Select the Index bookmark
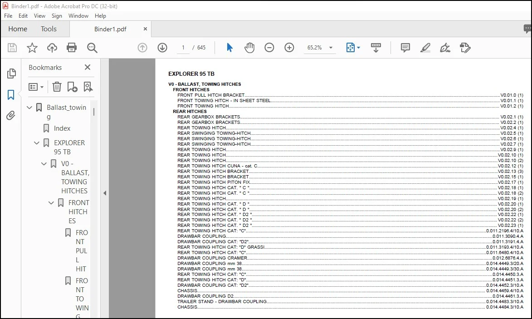The width and height of the screenshot is (532, 319). tap(62, 128)
